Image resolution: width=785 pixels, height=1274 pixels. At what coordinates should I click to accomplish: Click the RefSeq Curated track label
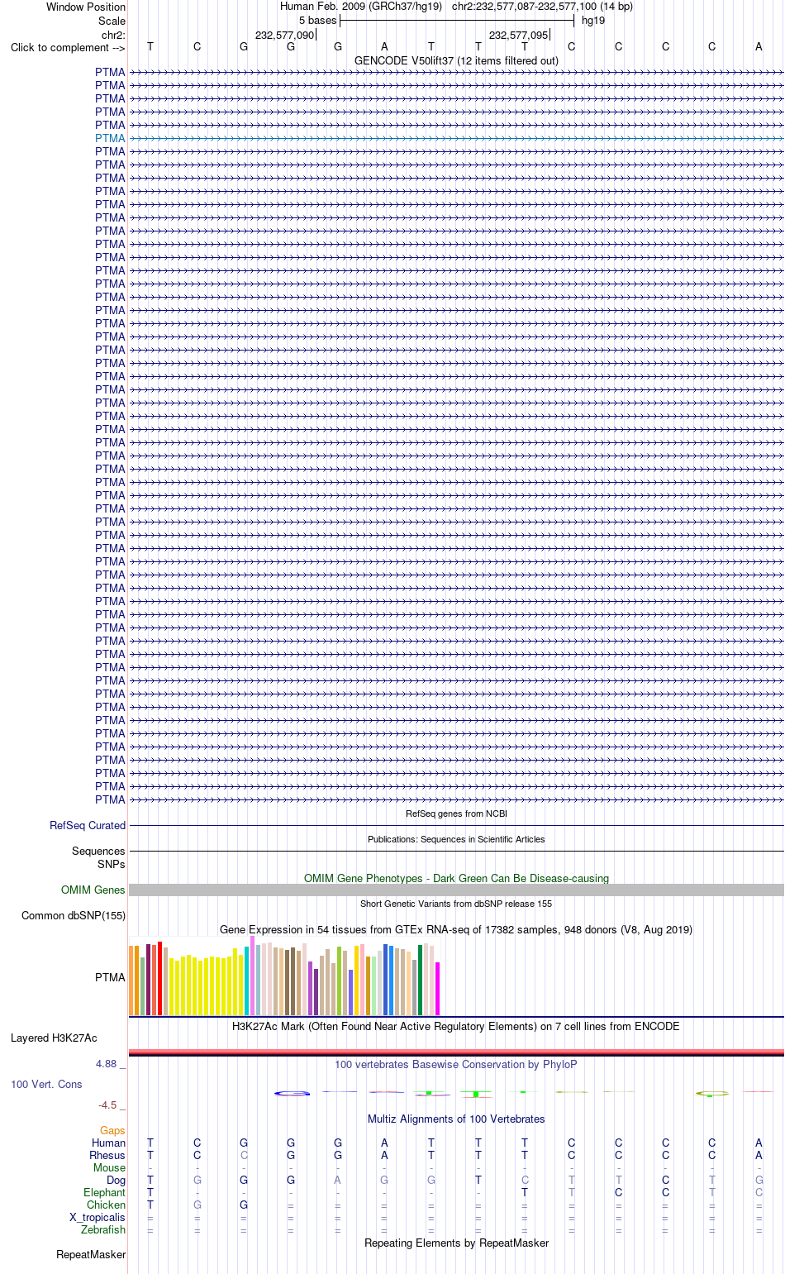88,825
